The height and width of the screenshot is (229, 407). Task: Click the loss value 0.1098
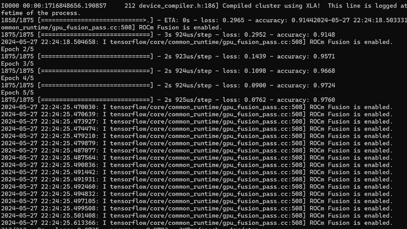click(255, 71)
